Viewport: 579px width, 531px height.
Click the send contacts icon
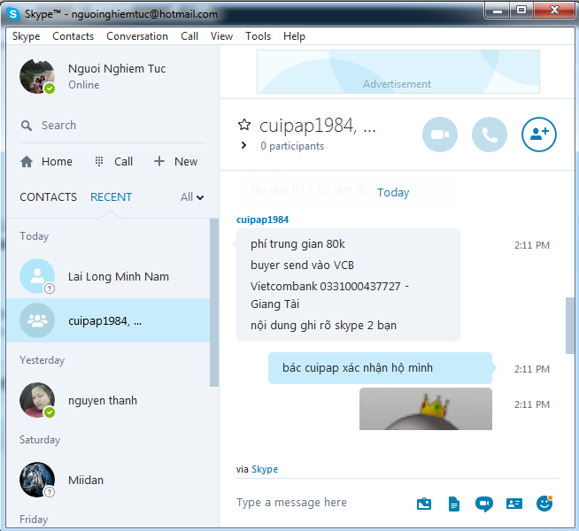coord(514,504)
